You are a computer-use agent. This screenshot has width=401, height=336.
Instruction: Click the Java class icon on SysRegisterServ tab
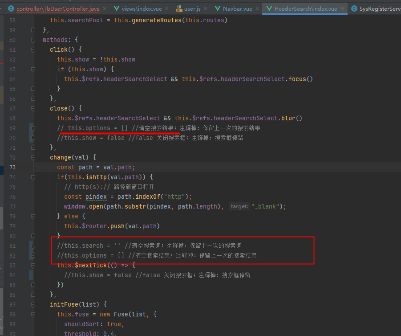tap(354, 9)
